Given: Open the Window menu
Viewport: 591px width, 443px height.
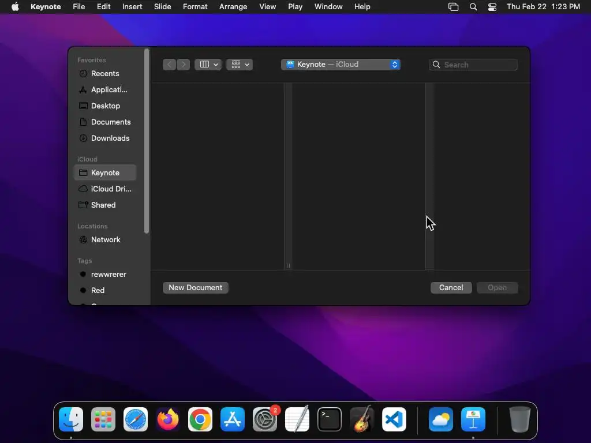Looking at the screenshot, I should [328, 7].
